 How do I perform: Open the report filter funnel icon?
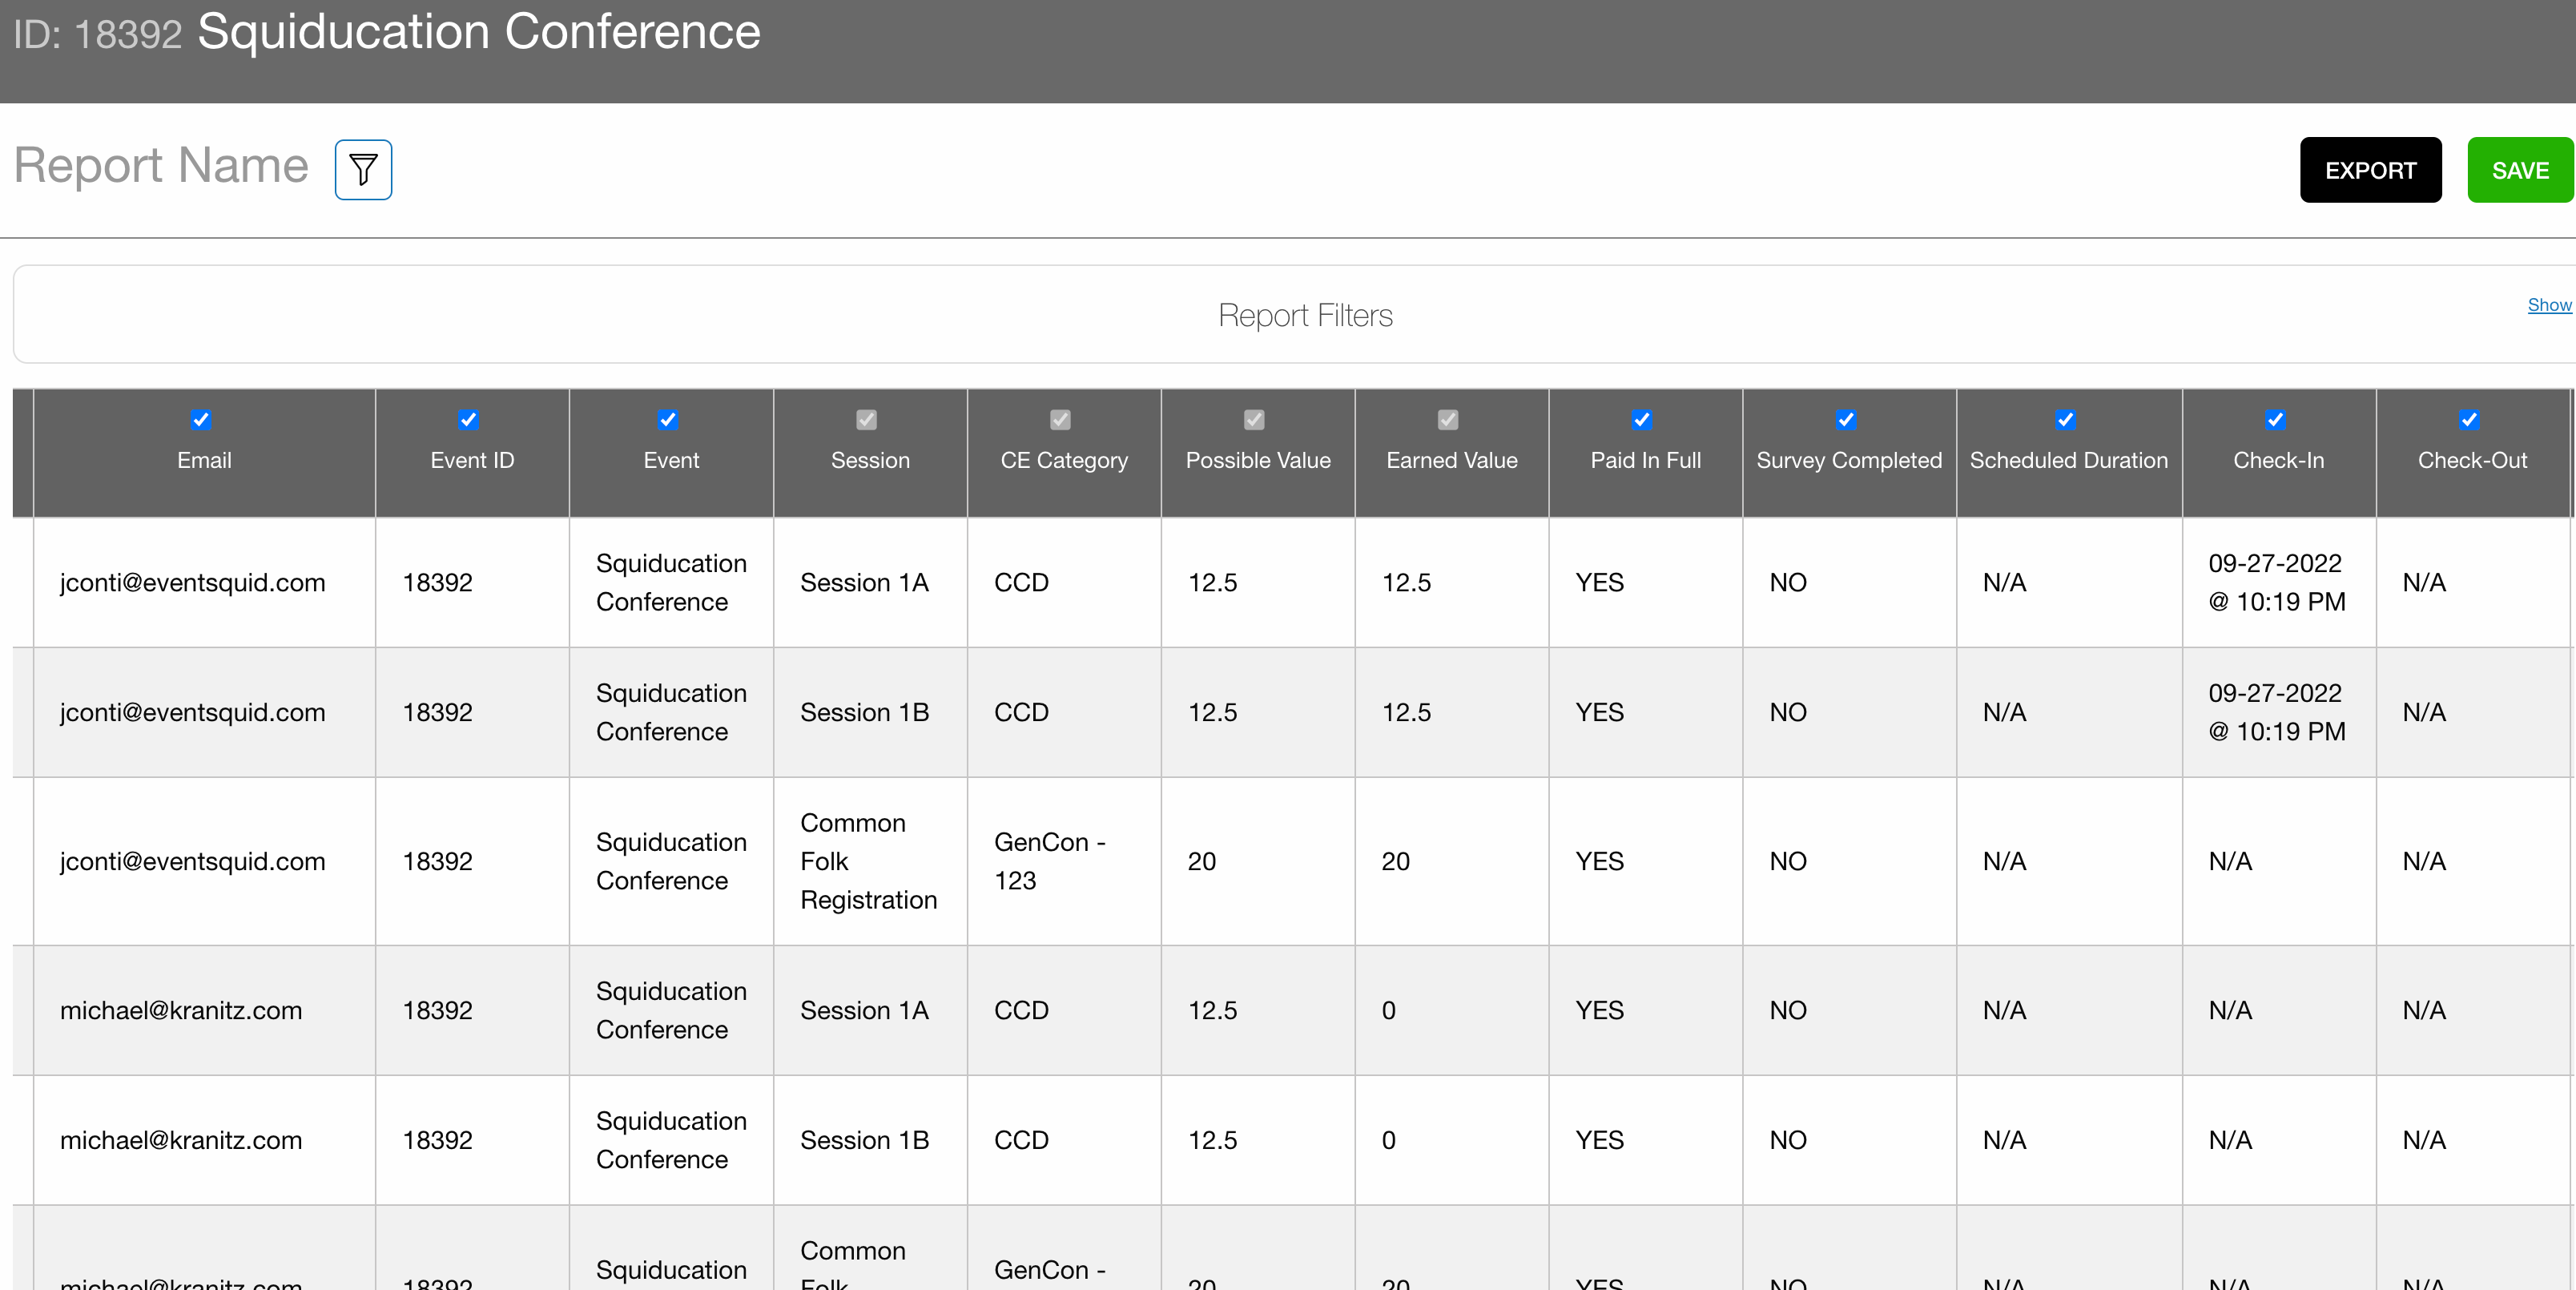[363, 170]
